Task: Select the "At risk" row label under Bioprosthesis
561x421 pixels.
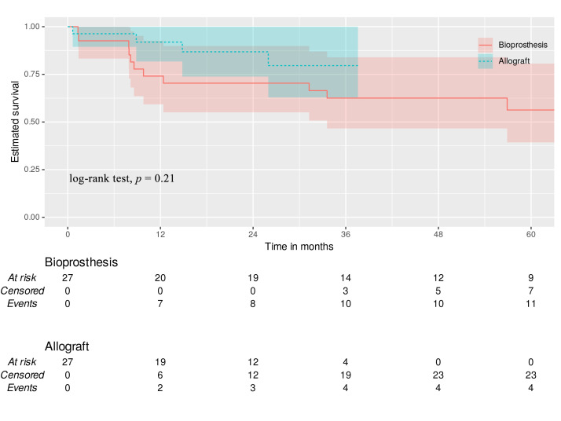Action: (23, 277)
